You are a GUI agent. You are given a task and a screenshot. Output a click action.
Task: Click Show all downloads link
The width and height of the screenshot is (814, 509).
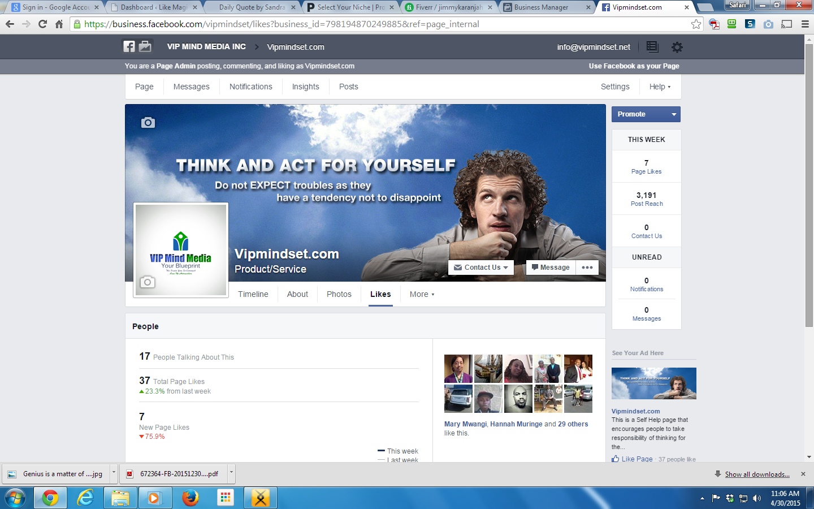[x=757, y=474]
